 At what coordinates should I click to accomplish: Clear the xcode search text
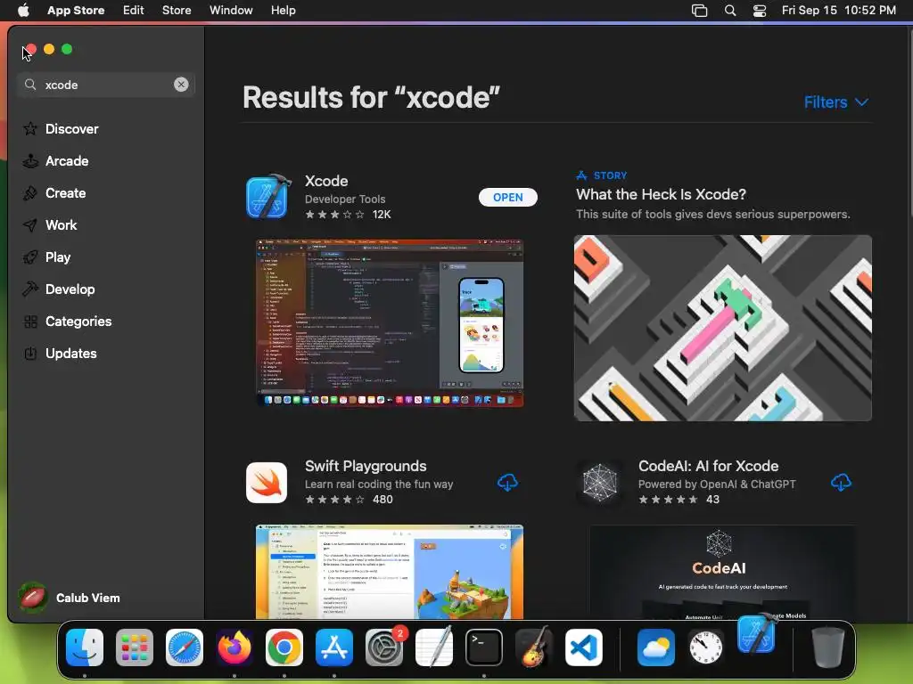[181, 85]
